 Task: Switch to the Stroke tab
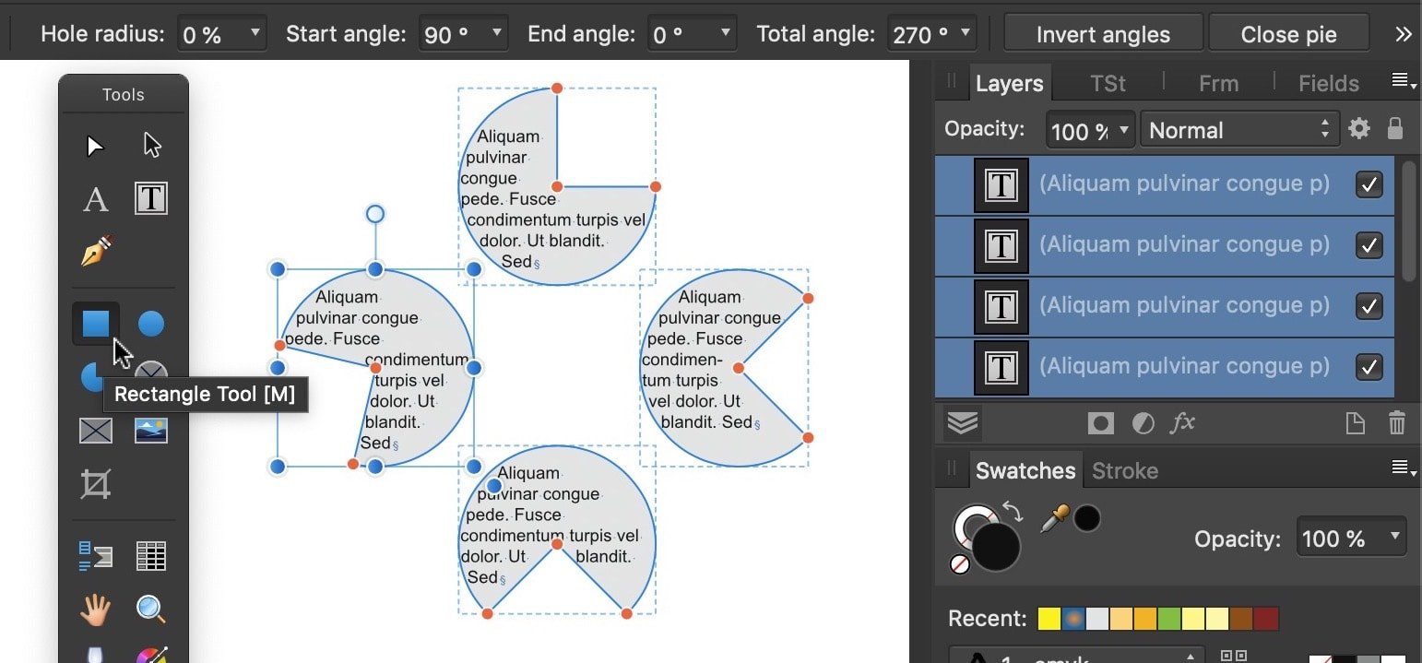click(1124, 469)
